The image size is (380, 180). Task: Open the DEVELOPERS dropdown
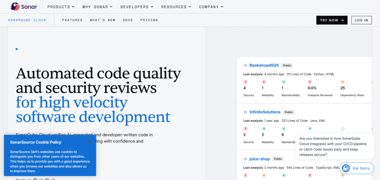pyautogui.click(x=137, y=7)
